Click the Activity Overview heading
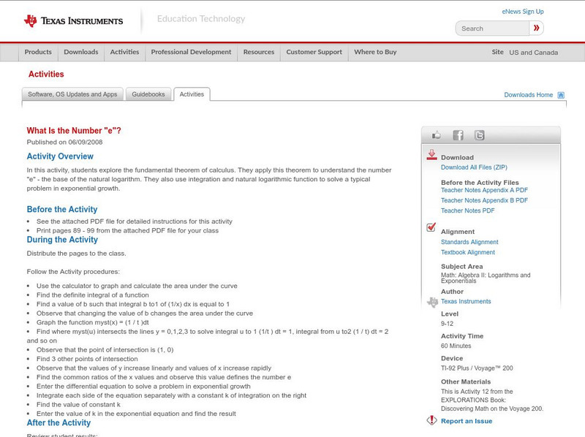The height and width of the screenshot is (437, 585). pos(60,156)
